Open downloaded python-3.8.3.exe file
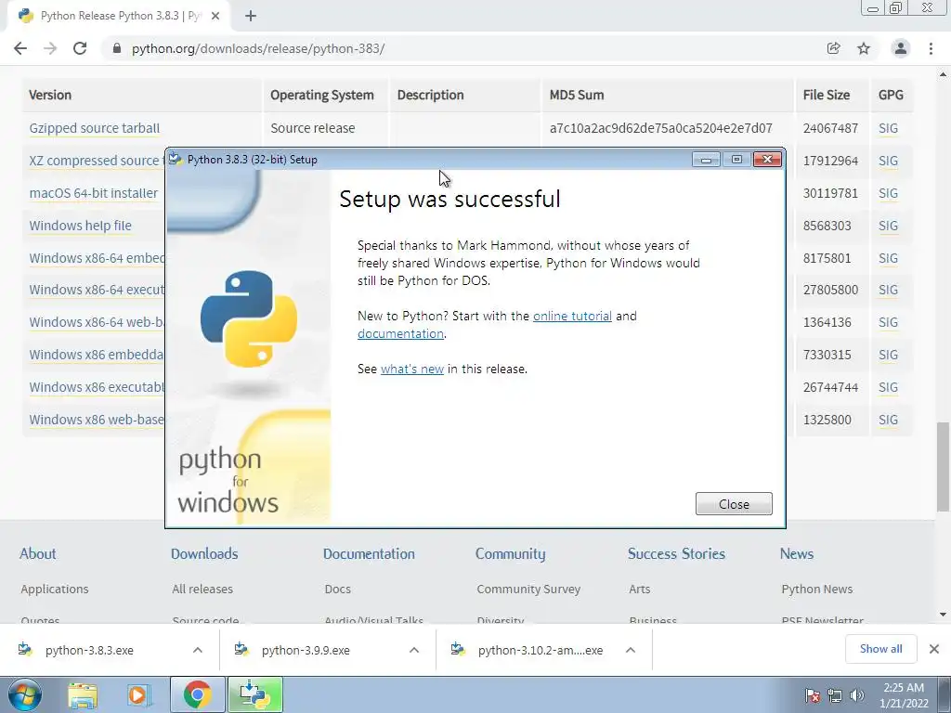Image resolution: width=951 pixels, height=713 pixels. [89, 650]
